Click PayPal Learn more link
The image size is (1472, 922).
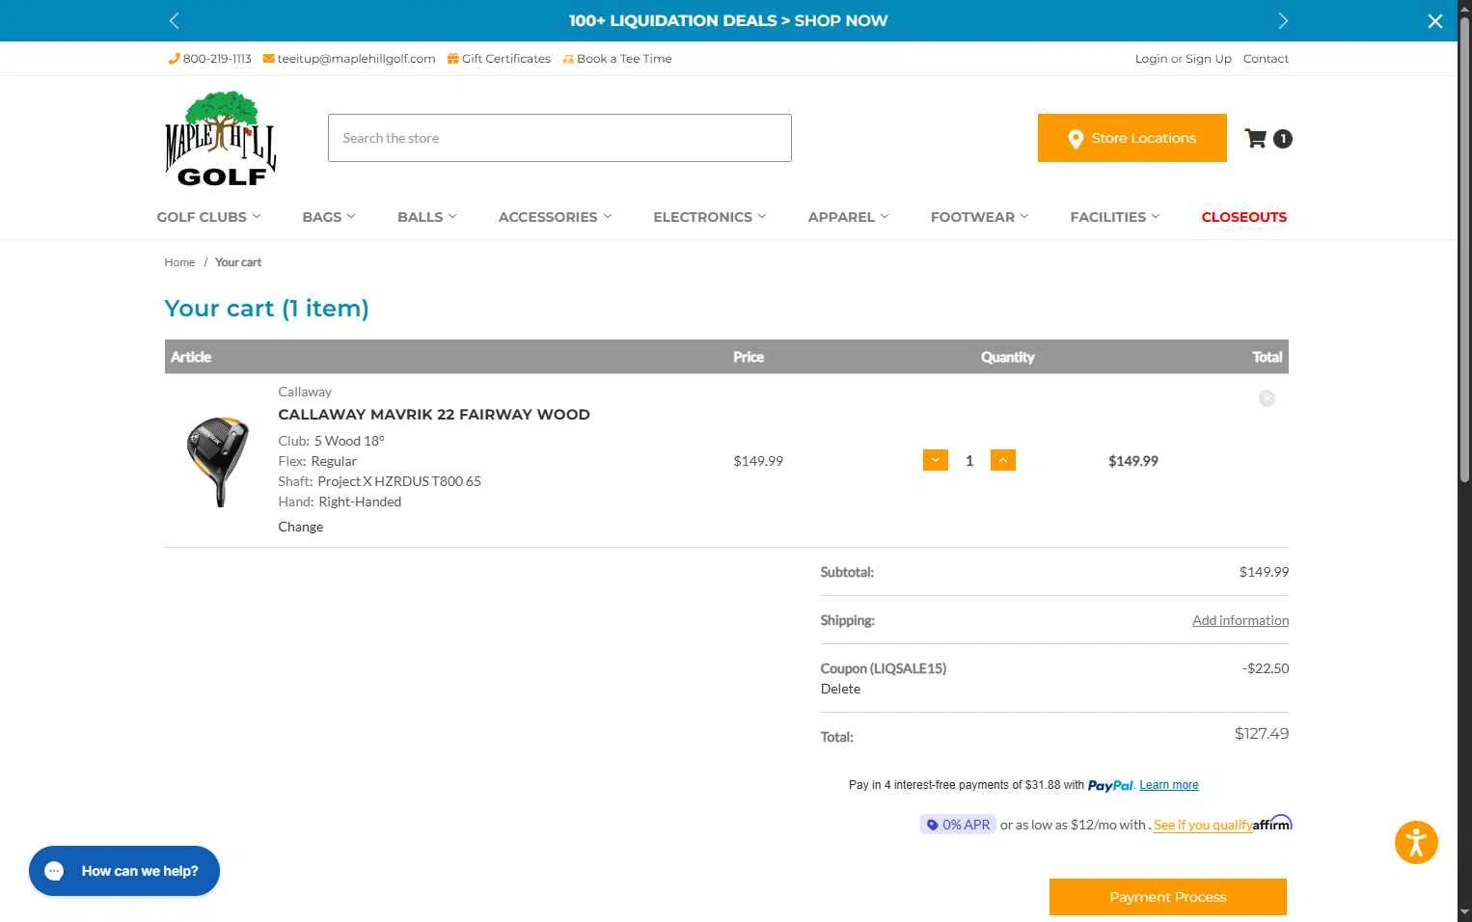[1169, 785]
